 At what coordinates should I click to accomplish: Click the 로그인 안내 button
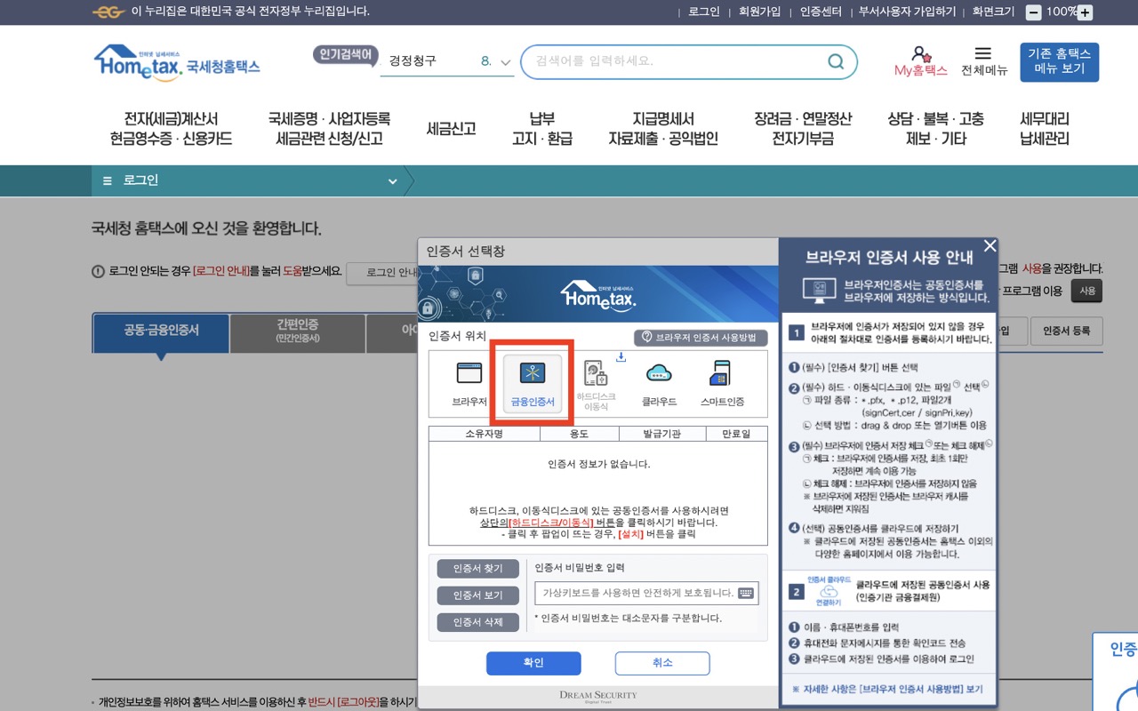coord(383,273)
